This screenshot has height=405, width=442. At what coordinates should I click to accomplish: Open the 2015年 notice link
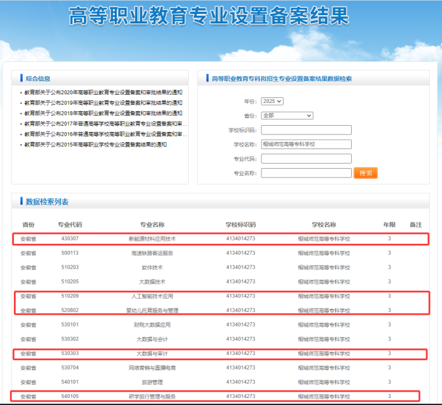95,145
